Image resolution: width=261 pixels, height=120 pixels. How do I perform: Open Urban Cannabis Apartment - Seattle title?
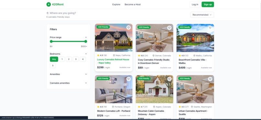point(193,113)
